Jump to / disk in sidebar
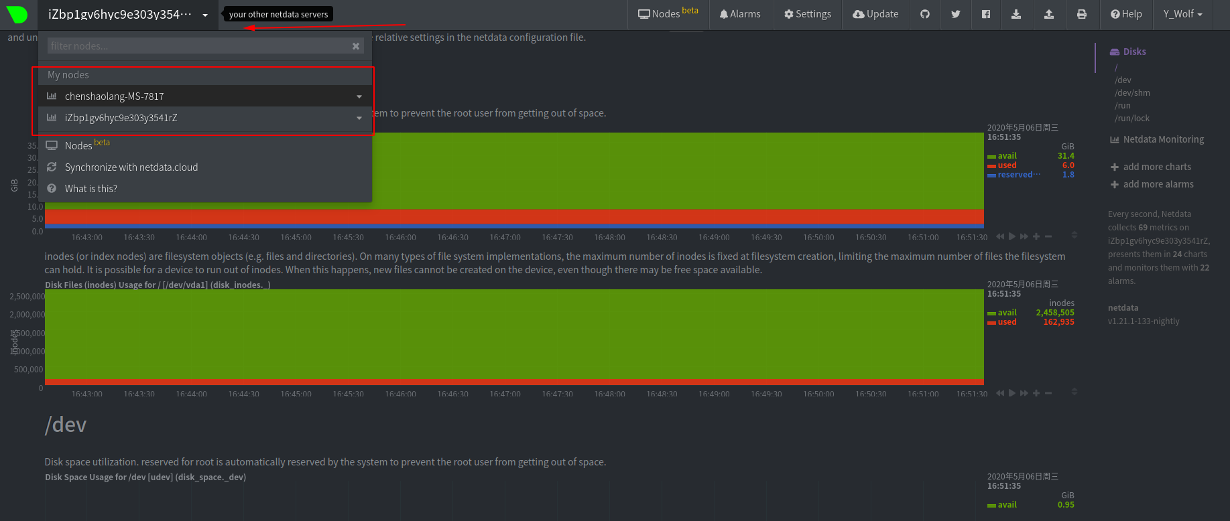The image size is (1230, 521). pos(1116,68)
